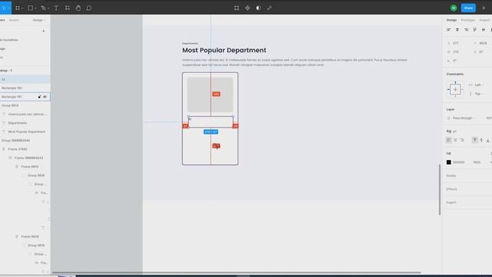Click the Align top icon
The width and height of the screenshot is (492, 277).
[x=475, y=29]
